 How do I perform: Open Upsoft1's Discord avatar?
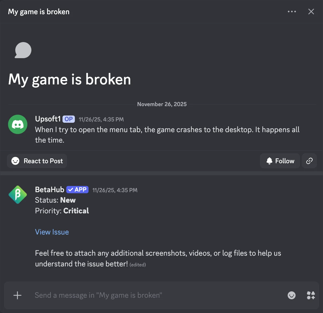coord(18,124)
